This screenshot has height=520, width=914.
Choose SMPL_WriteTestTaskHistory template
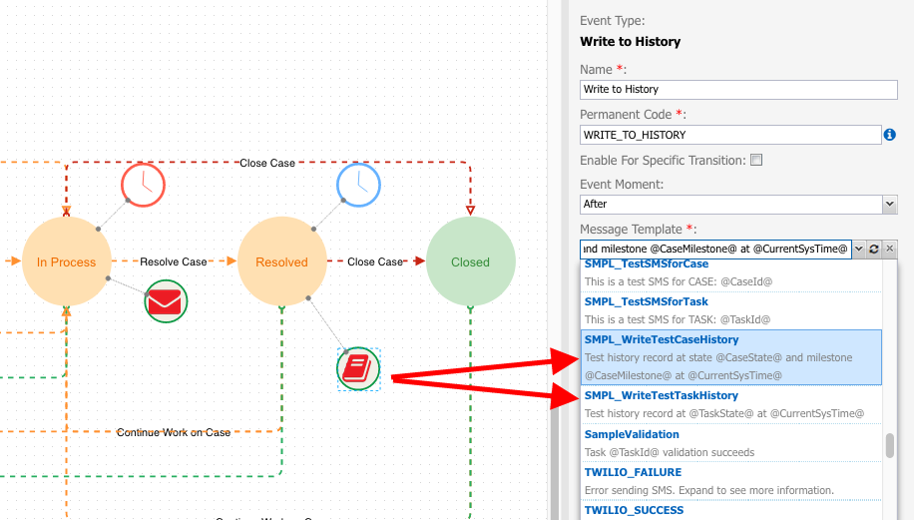click(731, 404)
